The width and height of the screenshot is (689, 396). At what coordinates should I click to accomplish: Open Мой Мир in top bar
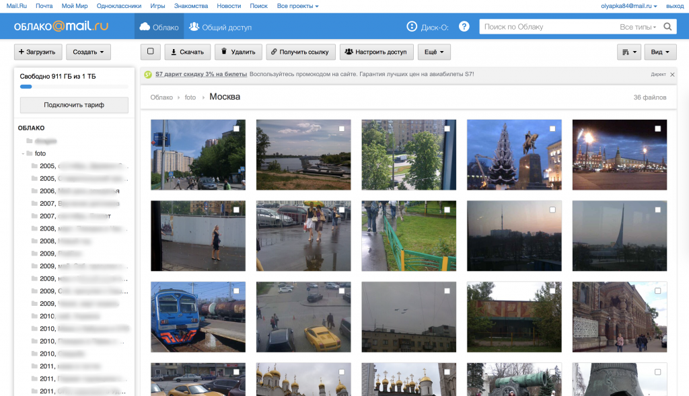pyautogui.click(x=74, y=6)
